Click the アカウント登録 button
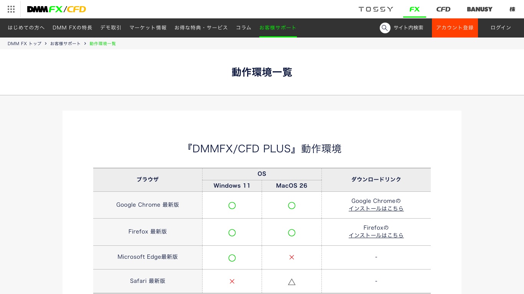Screen dimensions: 524x294 (x=455, y=28)
